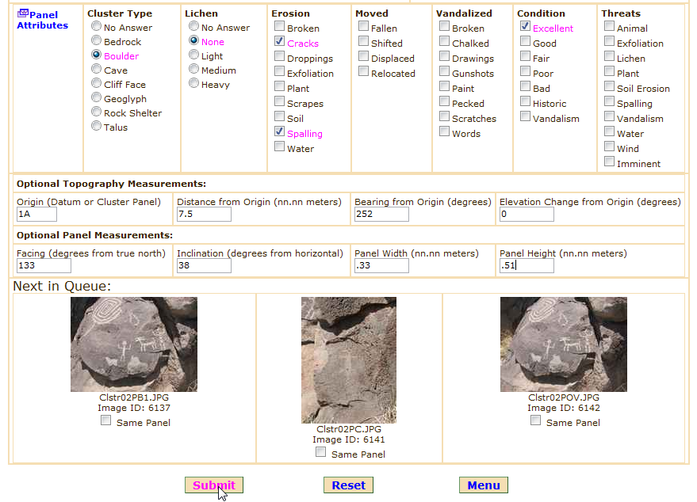The height and width of the screenshot is (502, 697).
Task: Click the Reset button
Action: click(x=348, y=485)
